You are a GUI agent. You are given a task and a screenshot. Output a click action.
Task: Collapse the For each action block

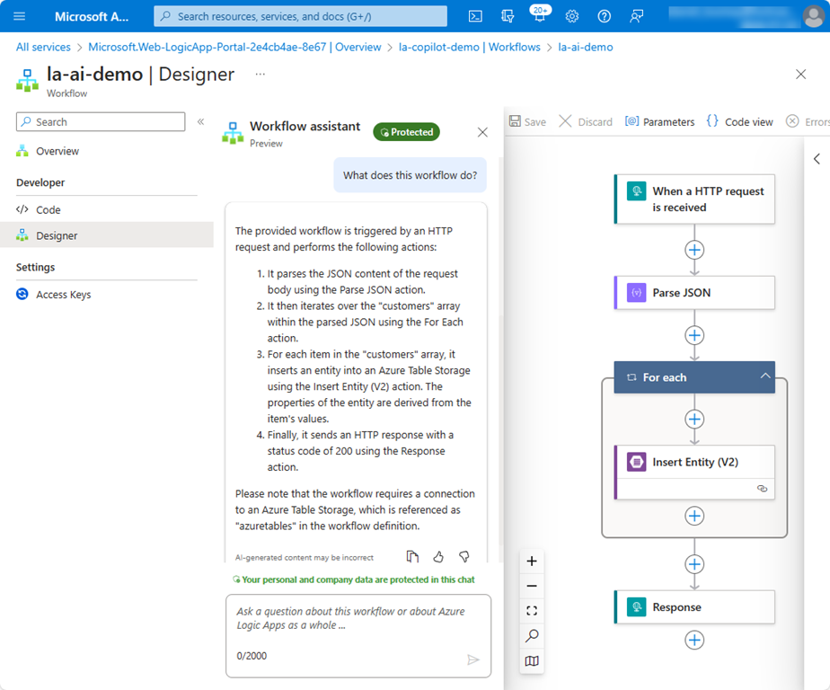(765, 376)
